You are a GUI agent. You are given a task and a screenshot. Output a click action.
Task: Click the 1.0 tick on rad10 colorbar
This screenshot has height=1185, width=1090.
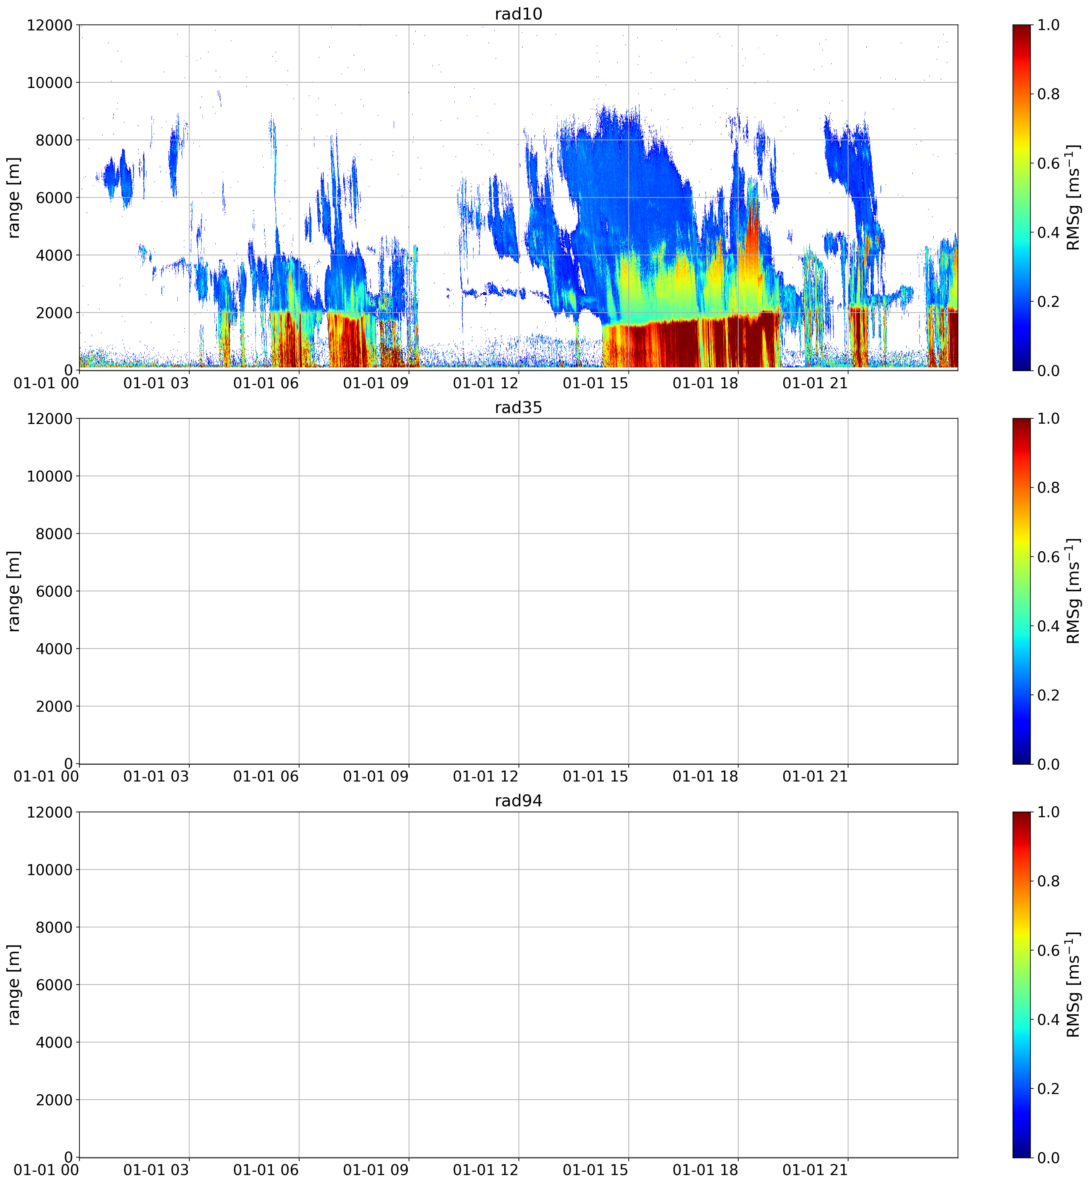click(1048, 25)
